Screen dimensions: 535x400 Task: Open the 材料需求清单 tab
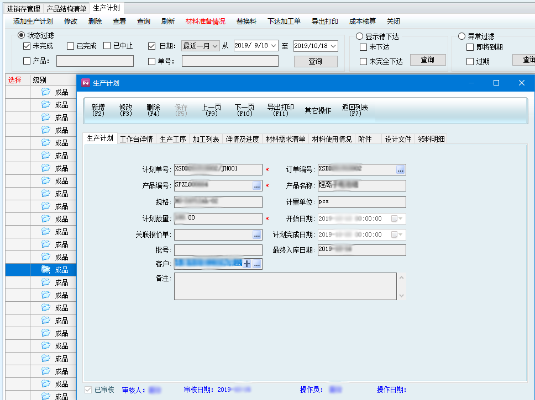285,139
